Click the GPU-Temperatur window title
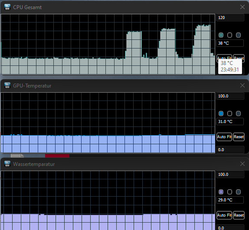 pyautogui.click(x=32, y=86)
